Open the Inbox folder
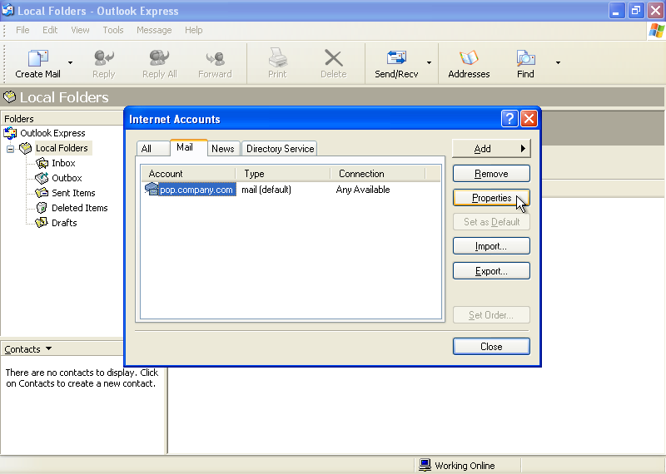Screen dimensions: 666x474 coord(63,163)
